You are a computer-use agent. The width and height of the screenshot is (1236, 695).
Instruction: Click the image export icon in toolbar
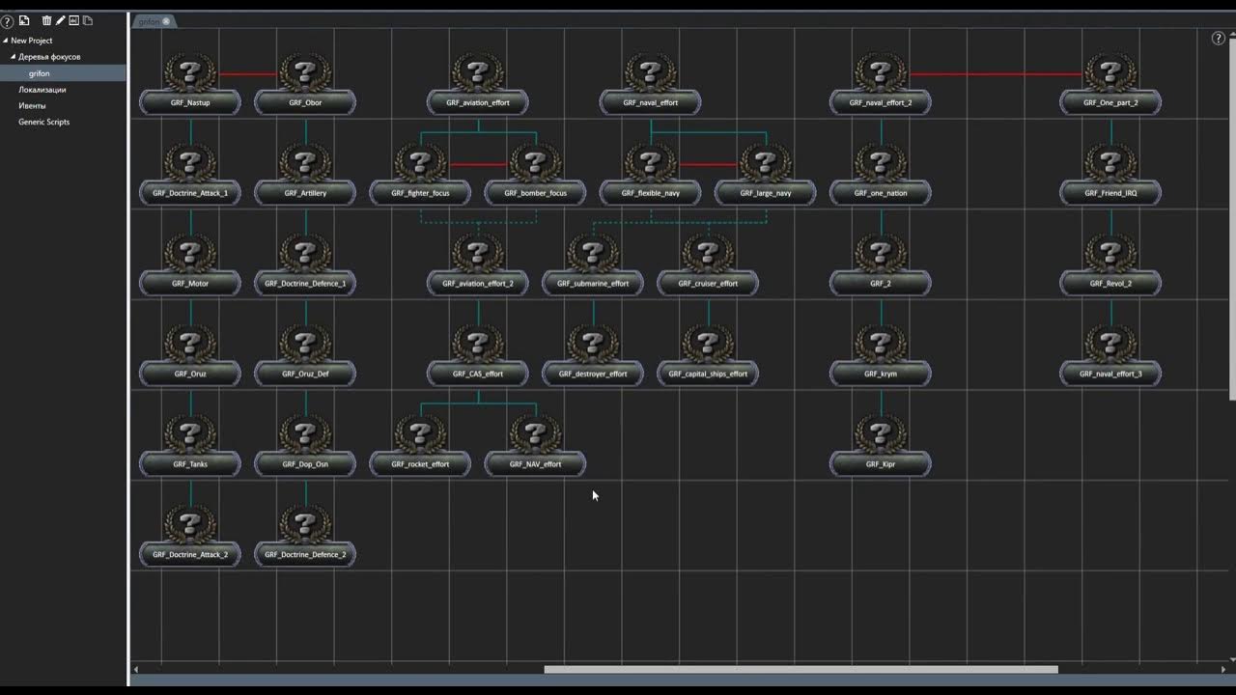click(73, 20)
